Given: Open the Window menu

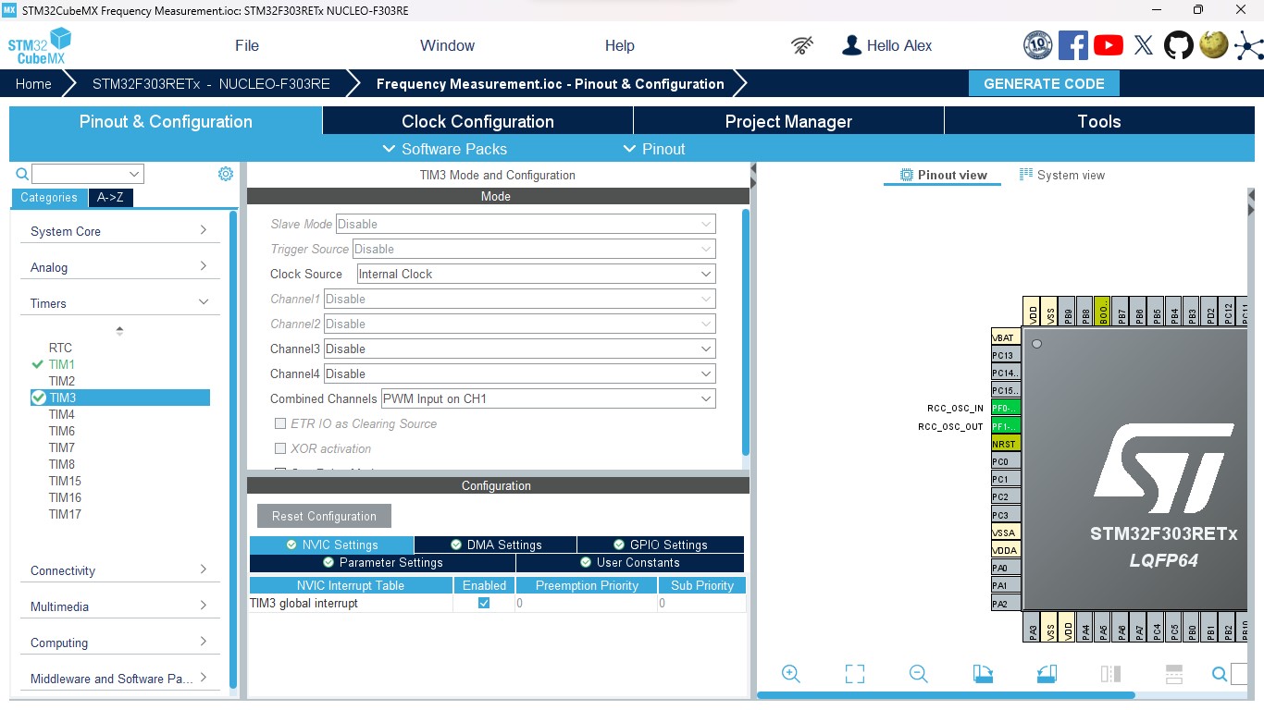Looking at the screenshot, I should [x=447, y=45].
